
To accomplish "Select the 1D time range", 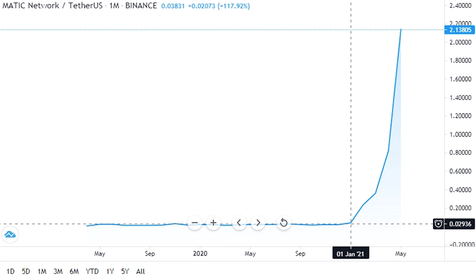I will point(10,271).
